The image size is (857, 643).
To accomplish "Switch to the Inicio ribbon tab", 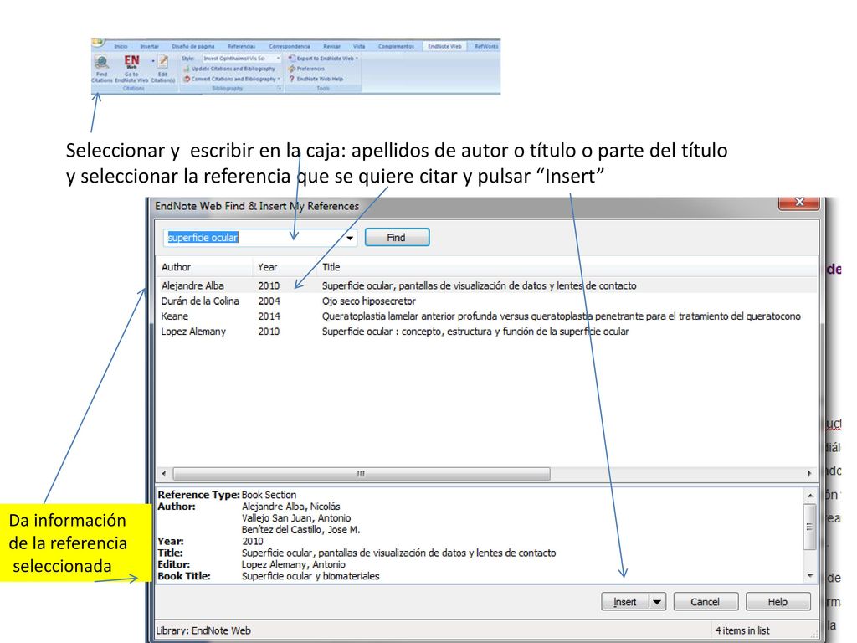I will (121, 47).
